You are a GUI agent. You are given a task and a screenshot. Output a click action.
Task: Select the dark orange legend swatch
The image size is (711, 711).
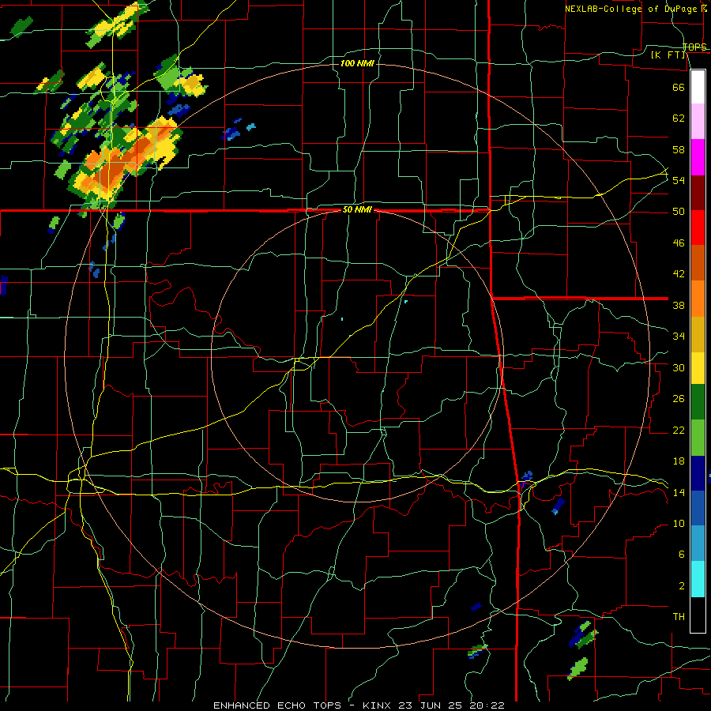pyautogui.click(x=698, y=262)
